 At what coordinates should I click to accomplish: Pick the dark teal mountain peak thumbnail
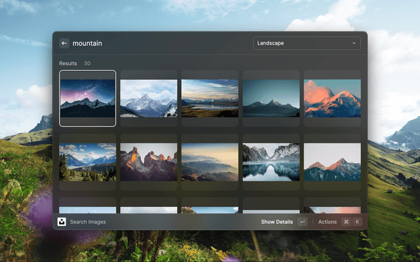pyautogui.click(x=271, y=98)
